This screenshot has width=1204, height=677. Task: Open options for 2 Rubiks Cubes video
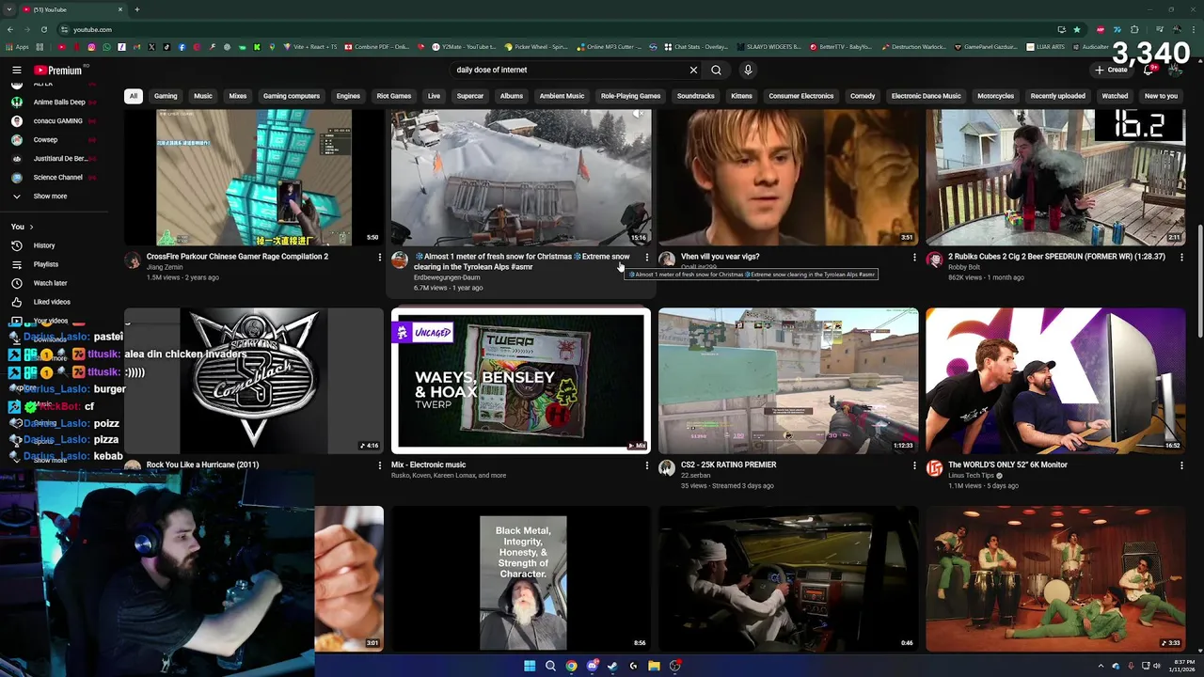tap(1180, 257)
